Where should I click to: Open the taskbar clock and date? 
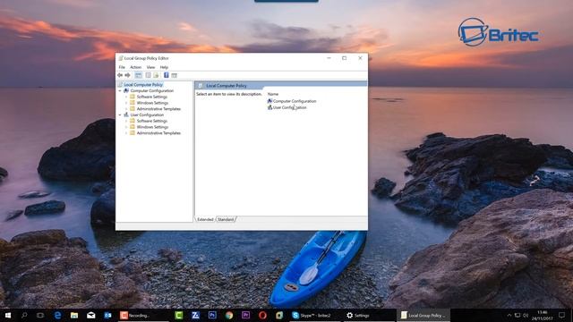point(543,315)
